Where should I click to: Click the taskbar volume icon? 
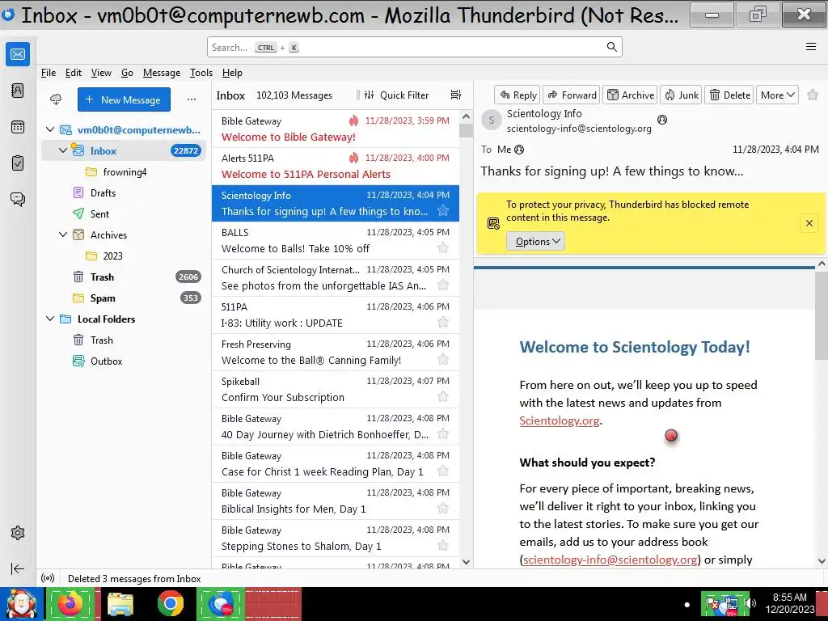click(x=750, y=603)
